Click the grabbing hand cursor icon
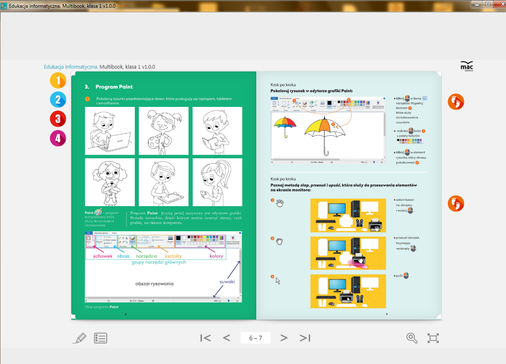 pos(279,241)
